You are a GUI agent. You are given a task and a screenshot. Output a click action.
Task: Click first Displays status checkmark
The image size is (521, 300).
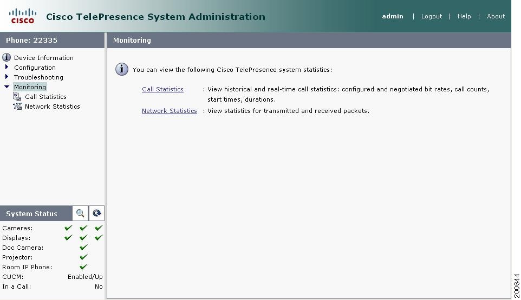coord(68,238)
